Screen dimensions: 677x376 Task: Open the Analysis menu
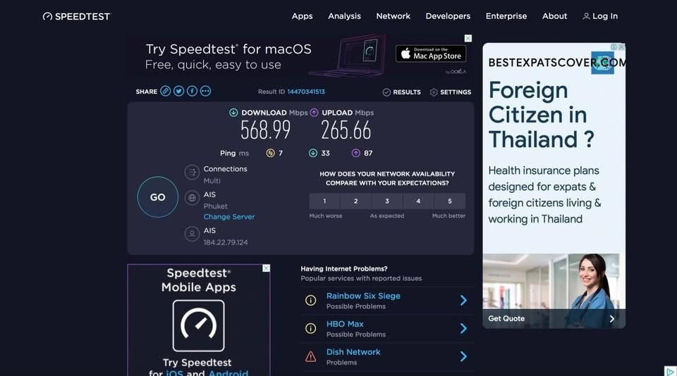[345, 16]
